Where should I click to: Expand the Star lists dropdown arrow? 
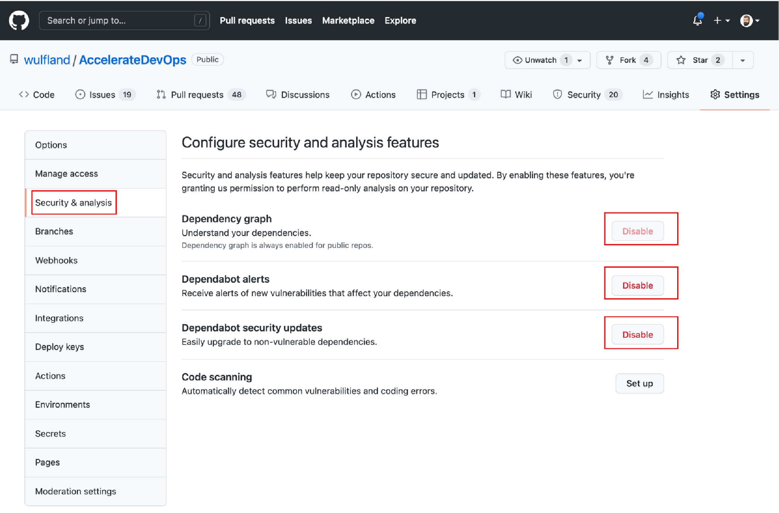(743, 60)
